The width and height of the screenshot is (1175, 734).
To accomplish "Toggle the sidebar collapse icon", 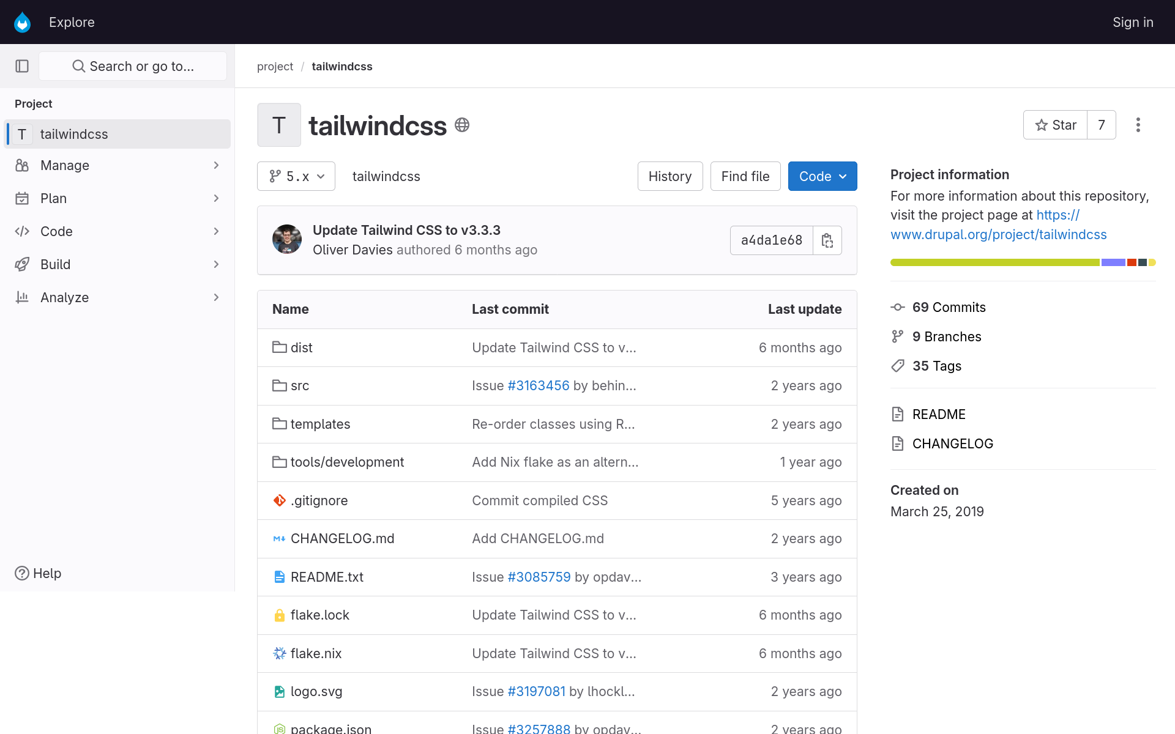I will click(22, 66).
